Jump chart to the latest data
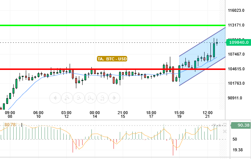Screen dimensions: 251x159 click(114, 98)
